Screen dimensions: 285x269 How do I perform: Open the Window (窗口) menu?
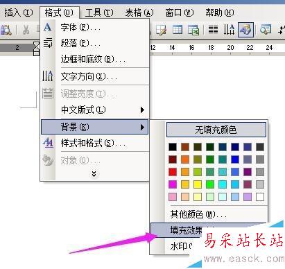pos(180,12)
